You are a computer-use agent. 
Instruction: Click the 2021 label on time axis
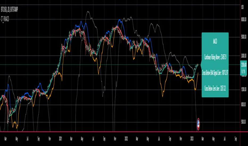(x=60, y=139)
